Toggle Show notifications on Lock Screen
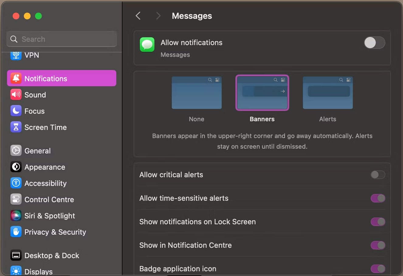Screen dimensions: 403x276 pos(378,222)
